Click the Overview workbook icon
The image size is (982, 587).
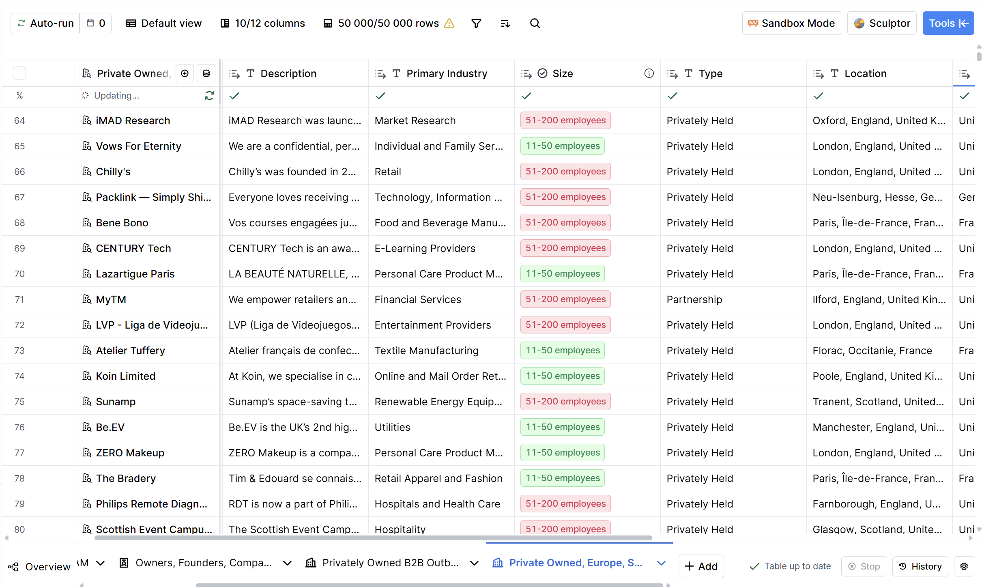[x=13, y=567]
